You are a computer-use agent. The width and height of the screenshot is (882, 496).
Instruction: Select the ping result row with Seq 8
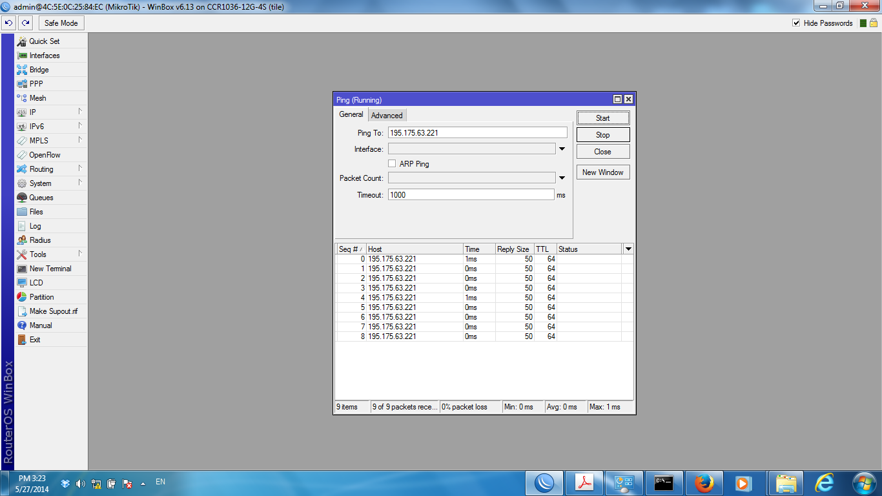click(484, 336)
